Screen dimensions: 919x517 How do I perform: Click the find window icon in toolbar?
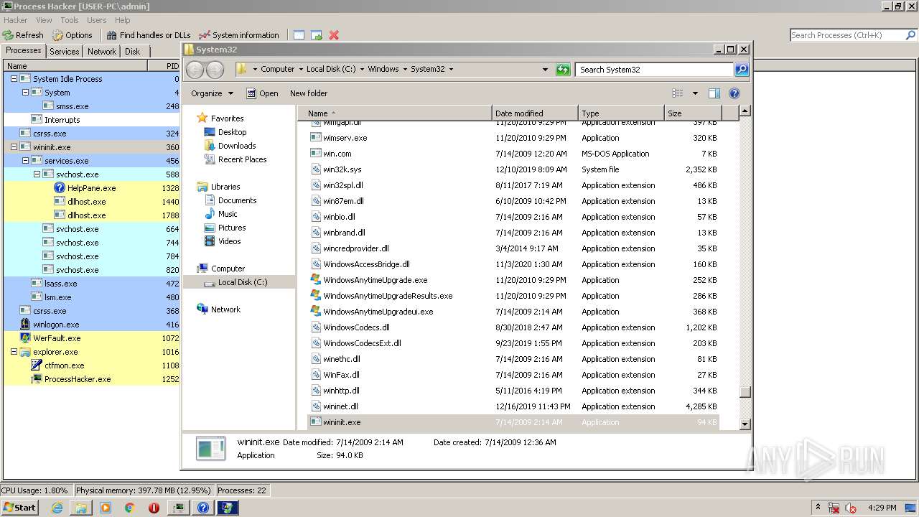click(299, 35)
